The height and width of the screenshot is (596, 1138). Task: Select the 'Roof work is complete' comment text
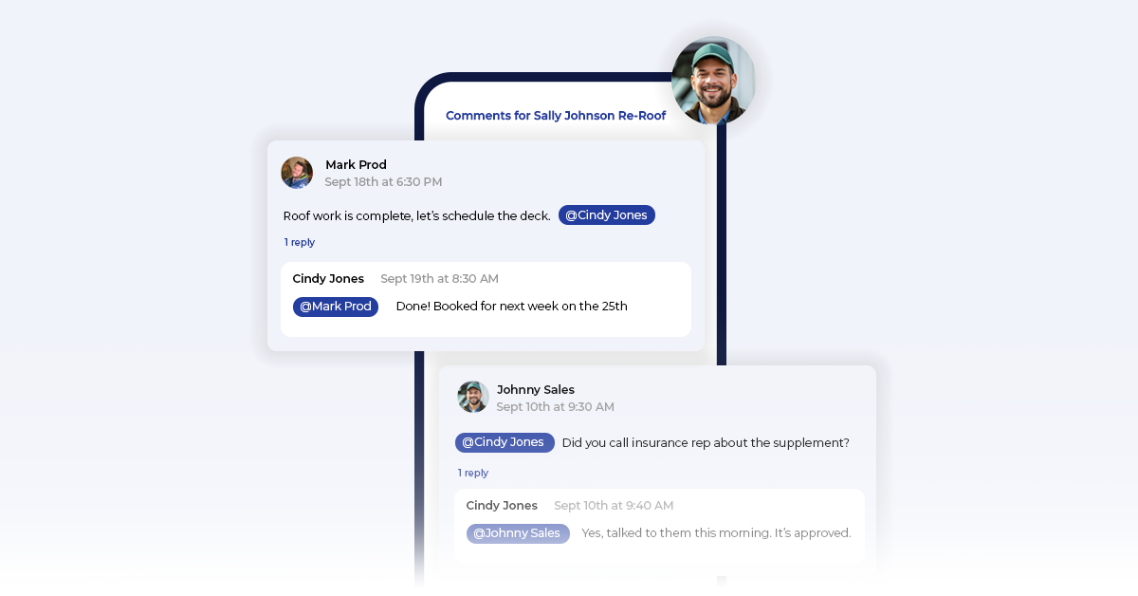pyautogui.click(x=416, y=216)
